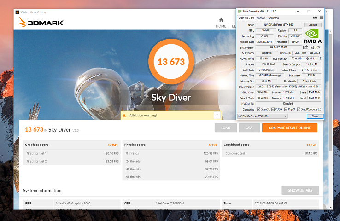Click the Sky Diver title on the banner
Image resolution: width=340 pixels, height=221 pixels.
[171, 98]
